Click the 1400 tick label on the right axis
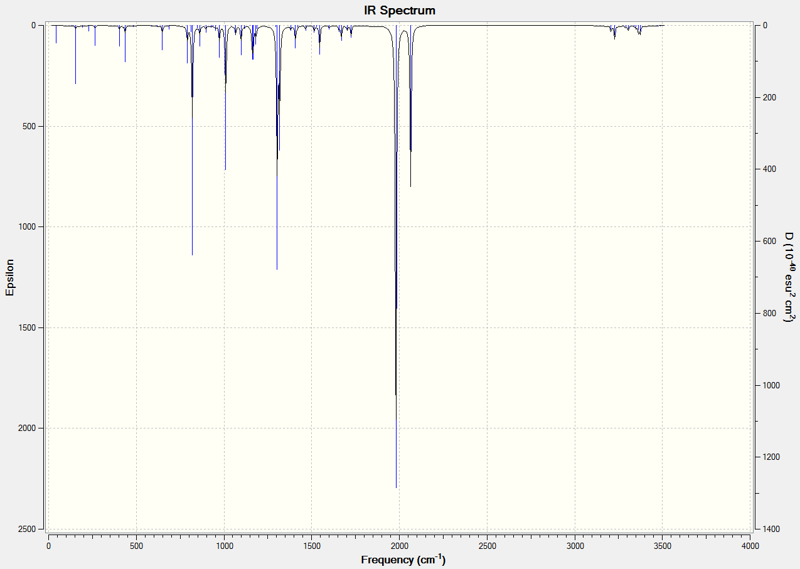The image size is (800, 569). click(x=771, y=529)
